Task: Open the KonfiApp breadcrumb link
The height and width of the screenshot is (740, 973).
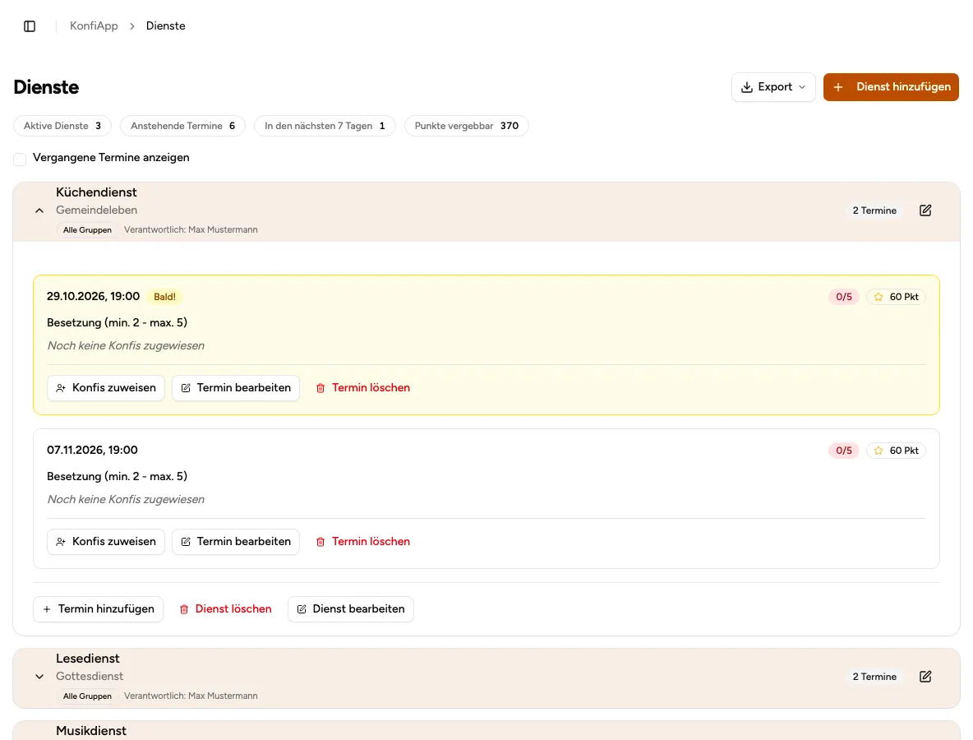Action: click(94, 26)
